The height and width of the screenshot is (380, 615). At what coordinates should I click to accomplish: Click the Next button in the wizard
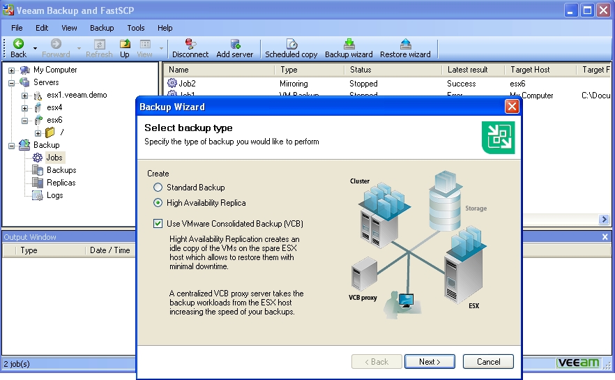[430, 362]
